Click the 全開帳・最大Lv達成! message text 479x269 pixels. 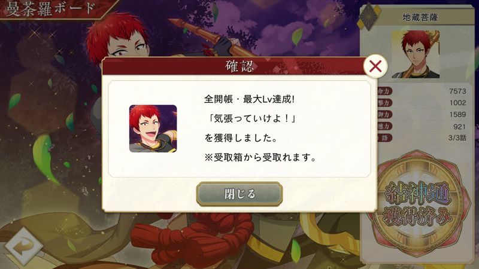pos(249,99)
